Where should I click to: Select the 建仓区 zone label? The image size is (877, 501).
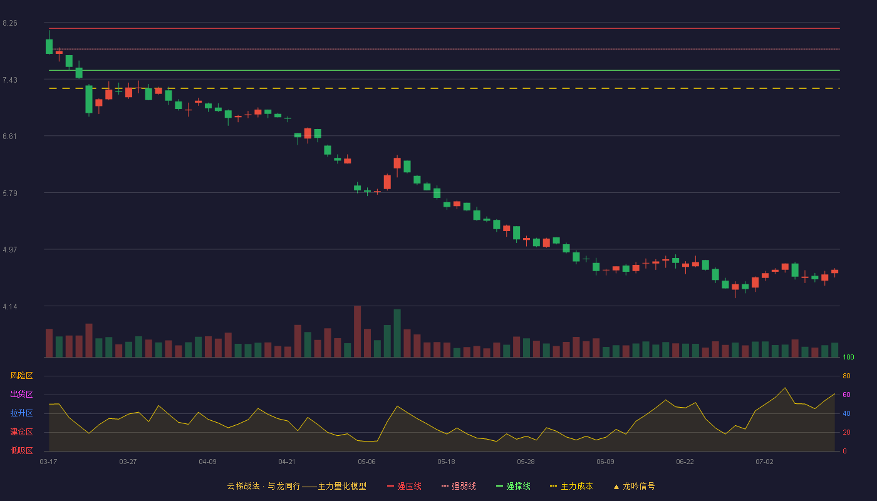21,432
